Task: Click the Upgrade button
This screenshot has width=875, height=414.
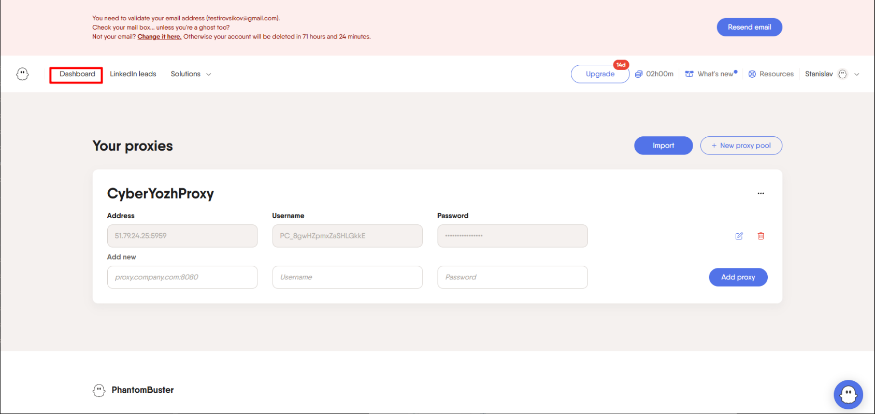Action: tap(600, 74)
